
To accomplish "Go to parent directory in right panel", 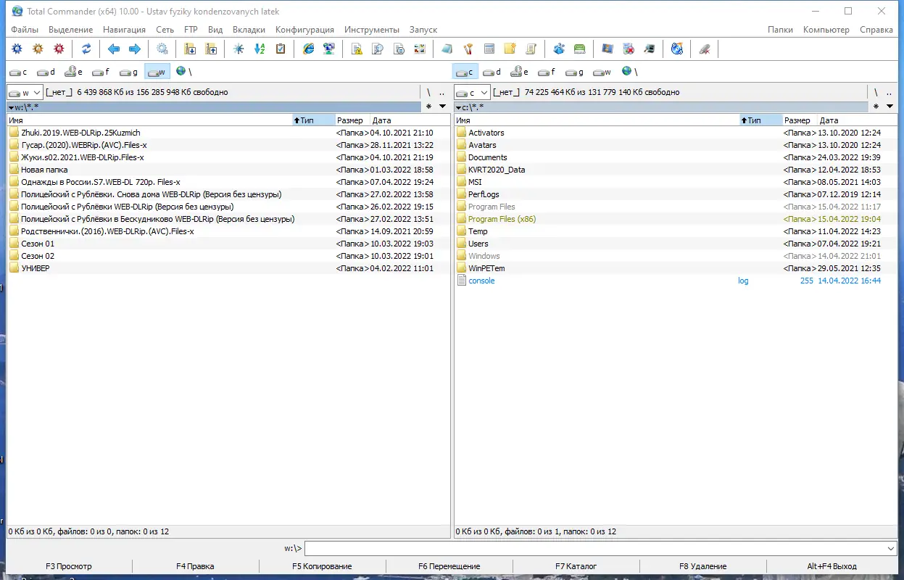I will [889, 92].
